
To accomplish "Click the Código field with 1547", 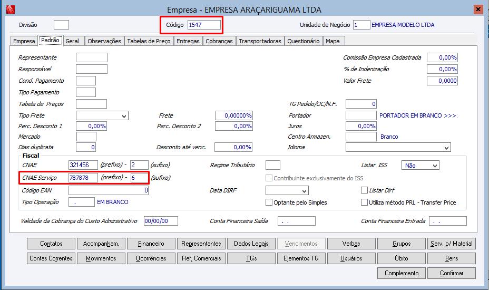I will pos(204,25).
